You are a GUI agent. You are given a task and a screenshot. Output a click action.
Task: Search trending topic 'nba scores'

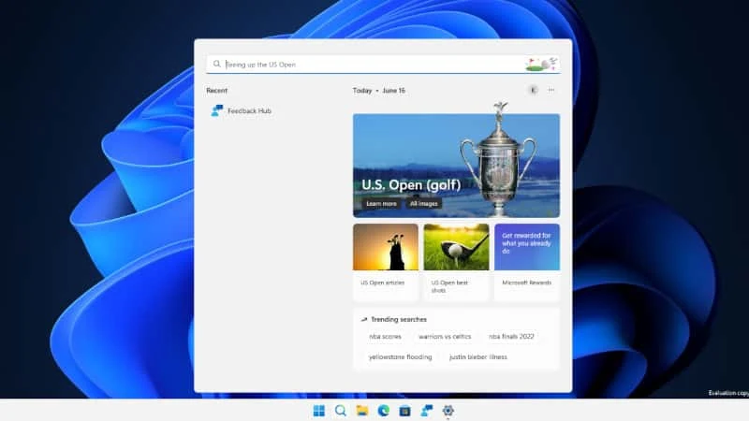pyautogui.click(x=385, y=337)
